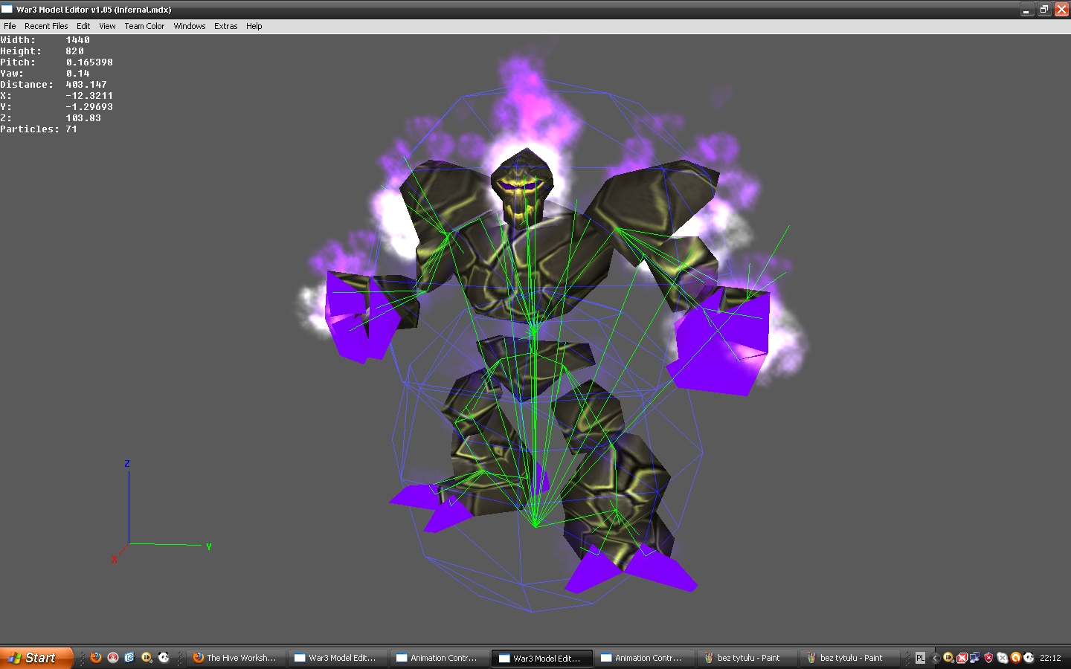Click the red security shield tray icon
This screenshot has width=1071, height=669.
[x=988, y=658]
